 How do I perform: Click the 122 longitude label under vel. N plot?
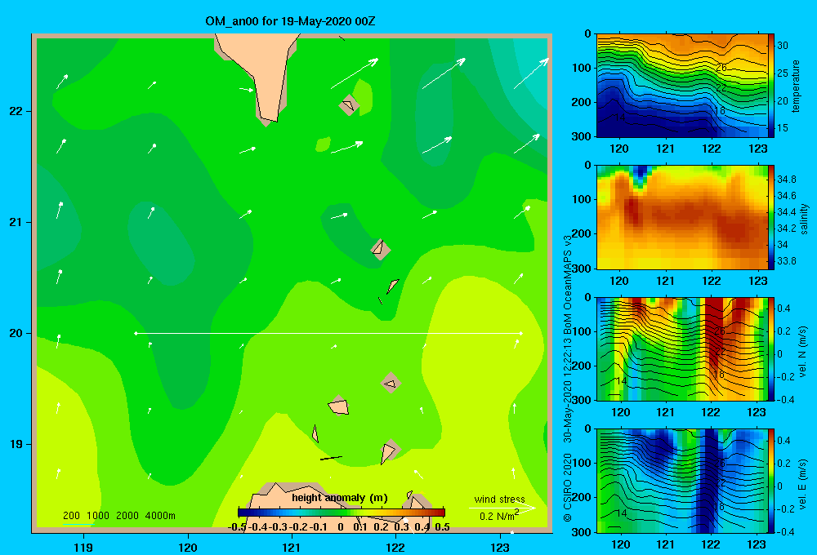[711, 413]
